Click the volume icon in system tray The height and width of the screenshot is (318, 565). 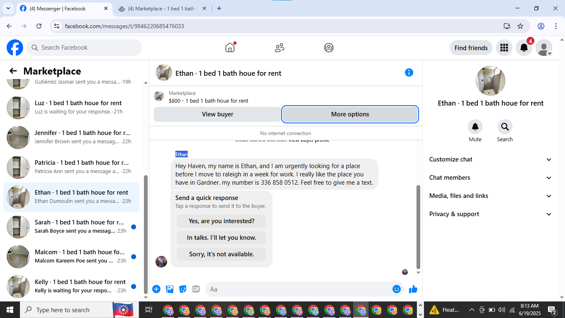point(502,310)
